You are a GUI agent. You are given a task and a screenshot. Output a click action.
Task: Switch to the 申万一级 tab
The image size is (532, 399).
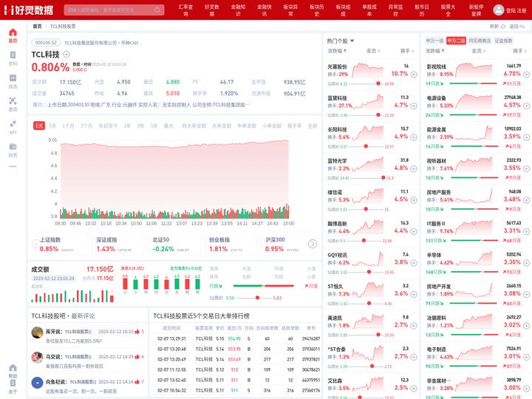435,41
